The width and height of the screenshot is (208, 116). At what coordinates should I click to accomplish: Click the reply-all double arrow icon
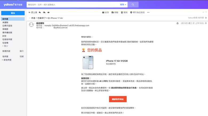point(44,12)
